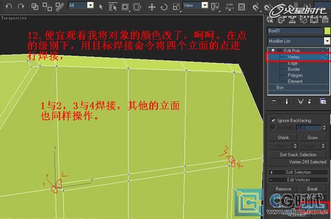Switch to the Utilities command panel tab

coord(325,20)
